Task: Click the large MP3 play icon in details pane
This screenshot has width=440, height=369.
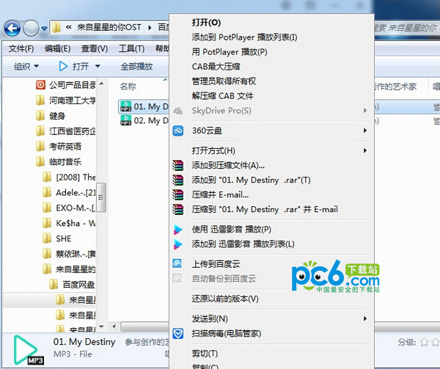Action: (27, 350)
